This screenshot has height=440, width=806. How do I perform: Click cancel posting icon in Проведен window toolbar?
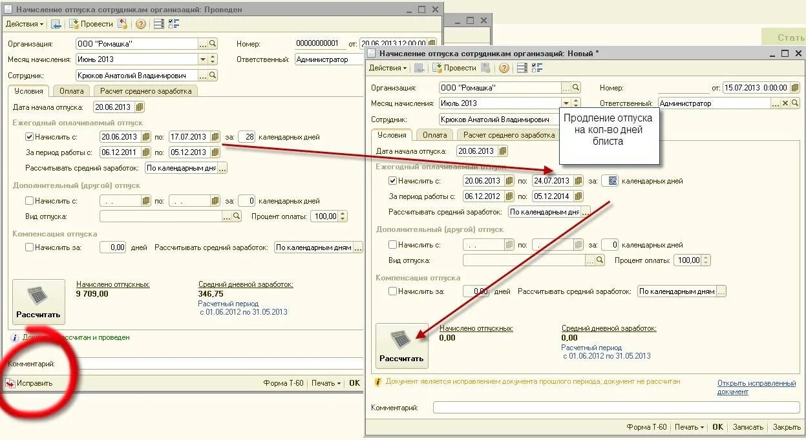[x=122, y=24]
